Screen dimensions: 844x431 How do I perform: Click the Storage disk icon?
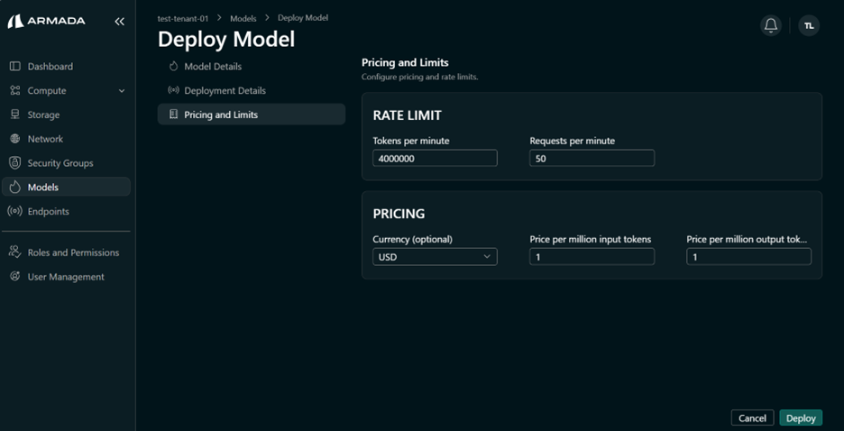coord(15,115)
